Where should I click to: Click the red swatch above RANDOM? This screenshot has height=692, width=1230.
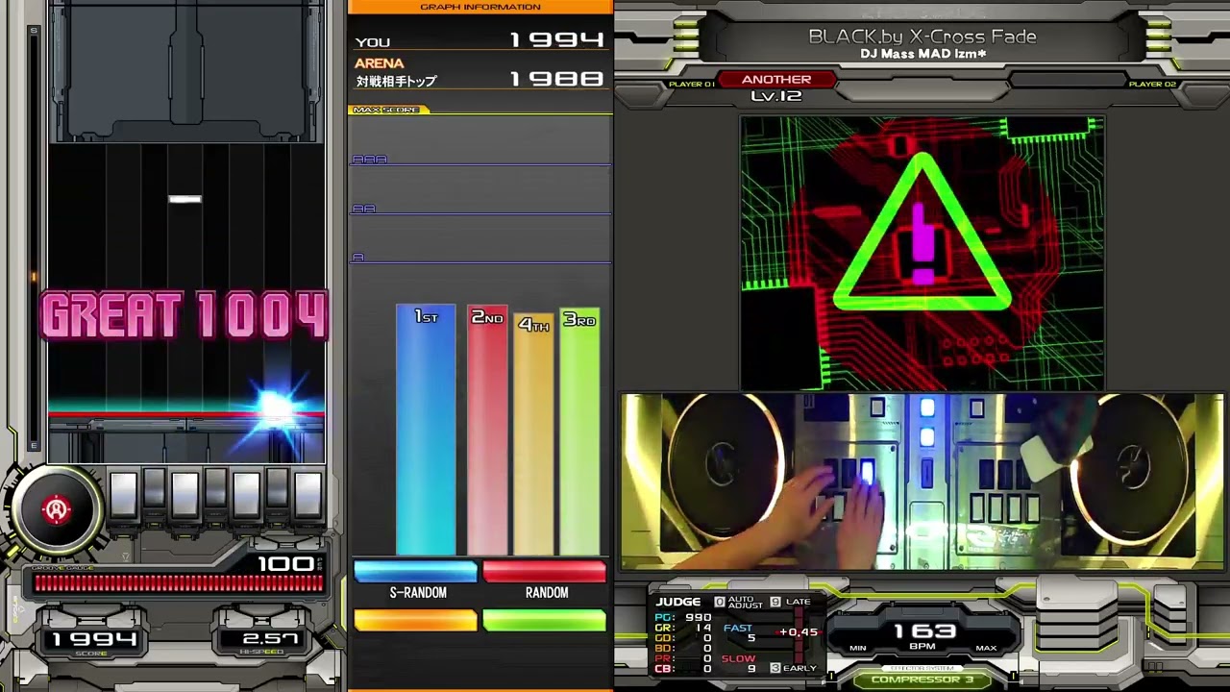pos(545,573)
